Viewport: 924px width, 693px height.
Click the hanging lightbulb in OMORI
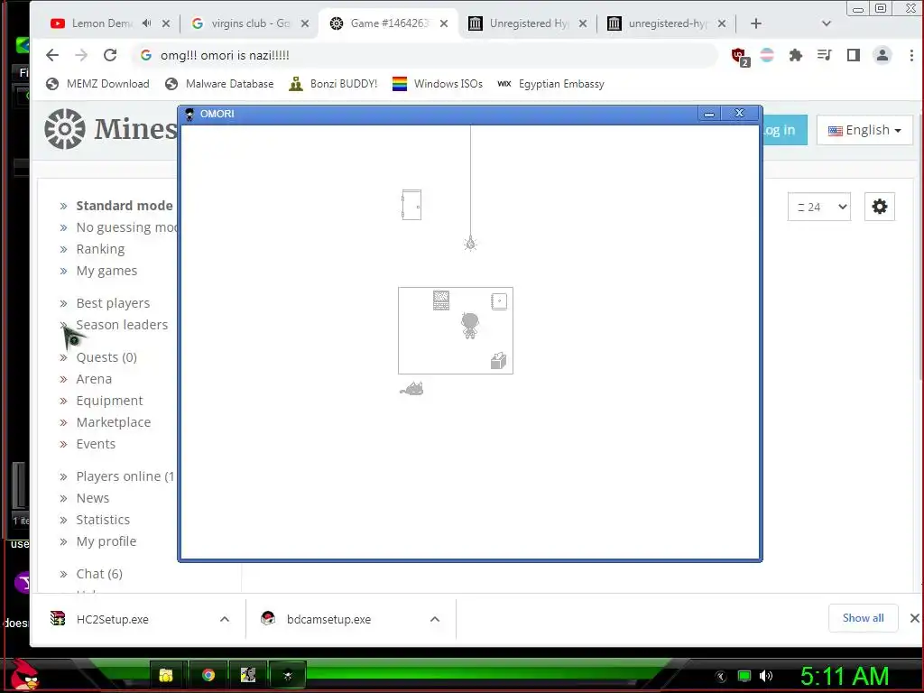tap(470, 244)
